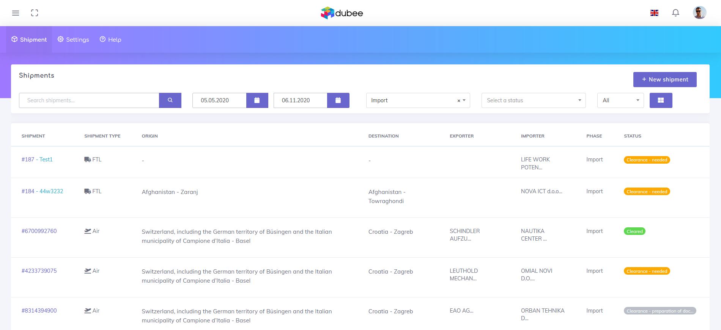Viewport: 721px width, 330px height.
Task: Open calendar for end date 06.11.2020
Action: click(338, 100)
